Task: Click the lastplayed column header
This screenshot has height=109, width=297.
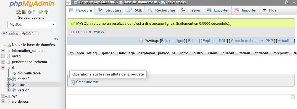Action: pos(146,53)
